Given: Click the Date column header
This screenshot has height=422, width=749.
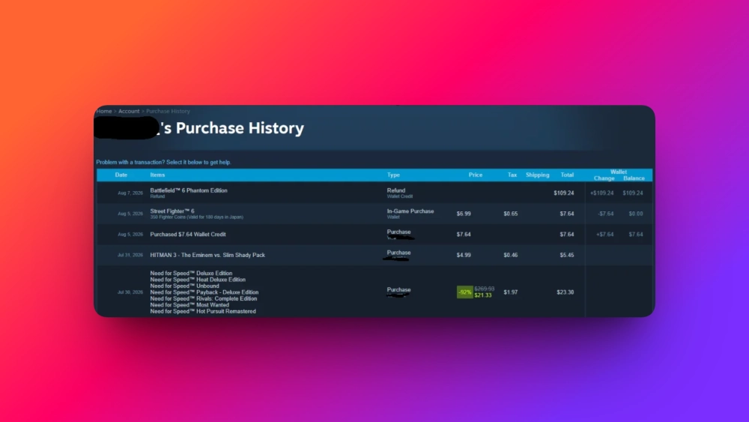Looking at the screenshot, I should click(121, 175).
